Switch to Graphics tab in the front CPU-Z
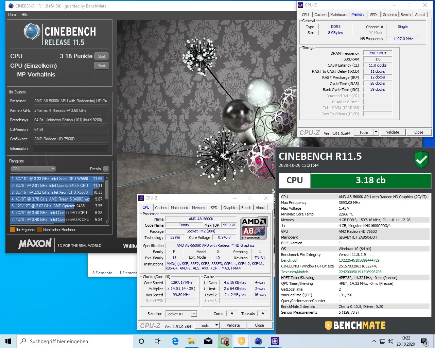Viewport: 435px width, 348px height. (x=230, y=208)
